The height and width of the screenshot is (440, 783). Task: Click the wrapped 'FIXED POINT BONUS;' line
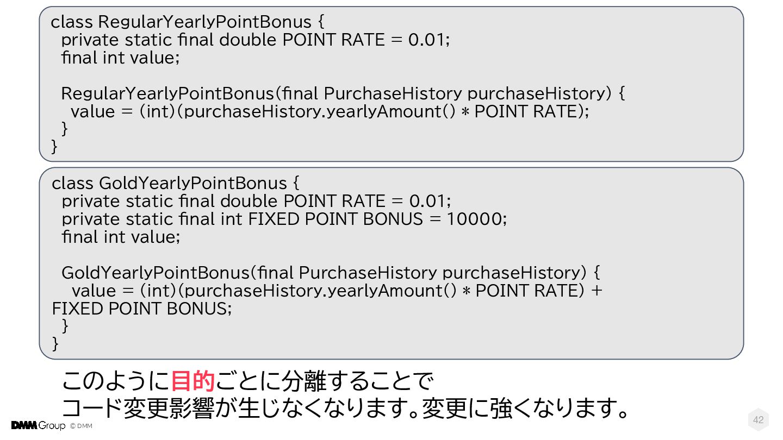141,309
